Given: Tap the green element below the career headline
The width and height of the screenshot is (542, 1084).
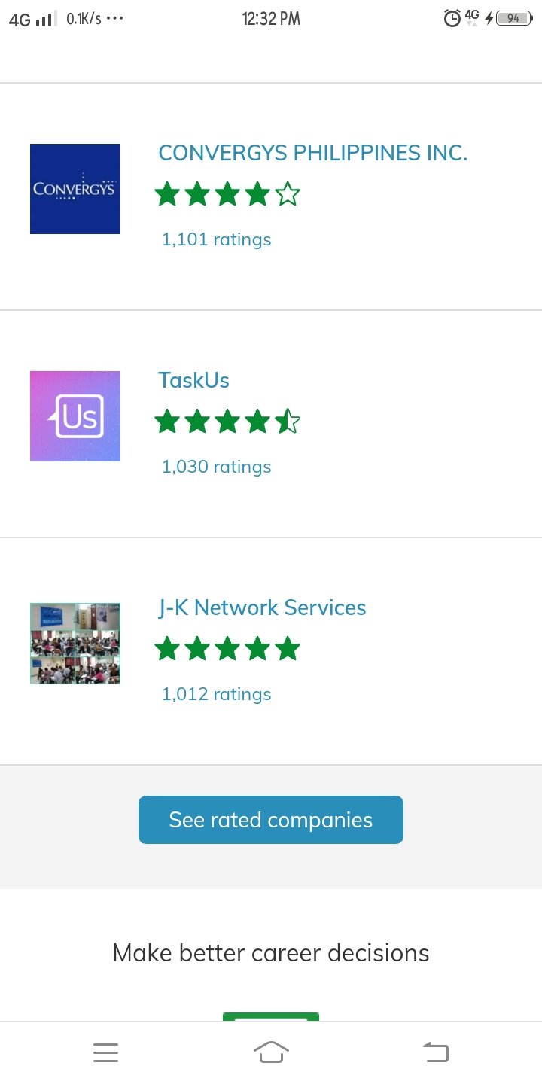Looking at the screenshot, I should coord(271,1015).
